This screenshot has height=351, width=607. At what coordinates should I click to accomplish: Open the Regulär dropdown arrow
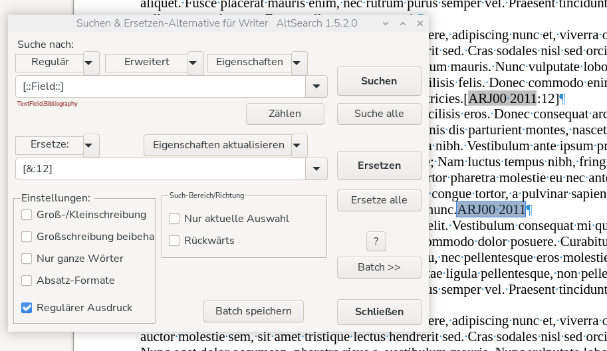(x=91, y=62)
